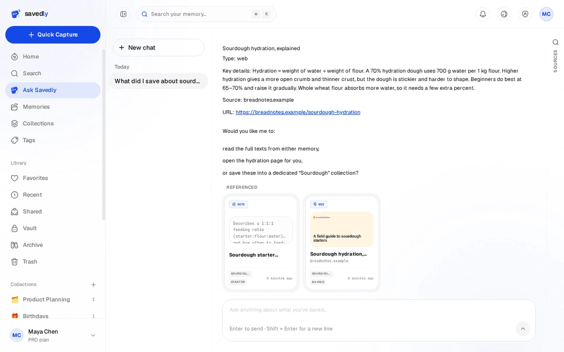This screenshot has width=564, height=352.
Task: Expand the Maya Chen account menu chevron
Action: click(93, 335)
